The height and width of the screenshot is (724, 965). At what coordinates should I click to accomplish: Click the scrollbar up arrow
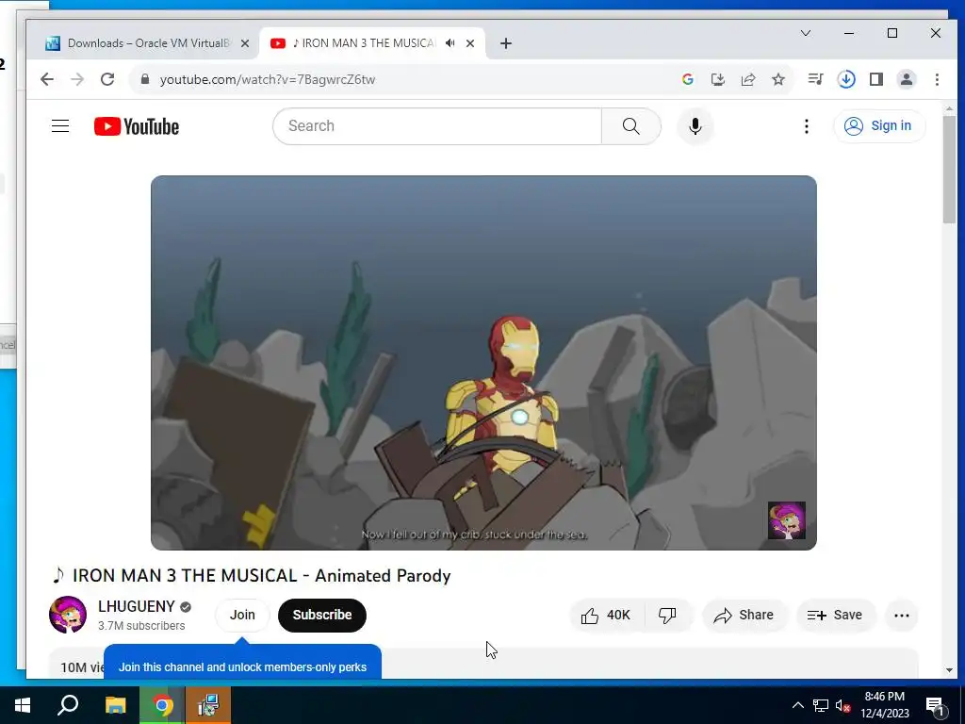[x=949, y=109]
